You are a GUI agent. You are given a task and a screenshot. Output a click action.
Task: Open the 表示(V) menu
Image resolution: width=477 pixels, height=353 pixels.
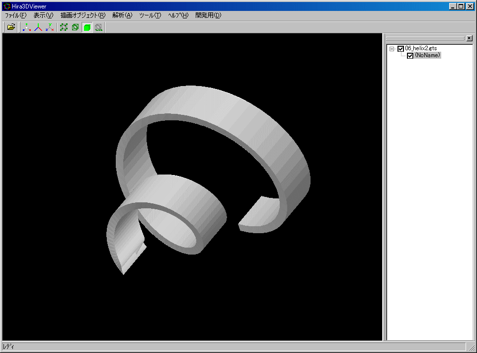[43, 15]
